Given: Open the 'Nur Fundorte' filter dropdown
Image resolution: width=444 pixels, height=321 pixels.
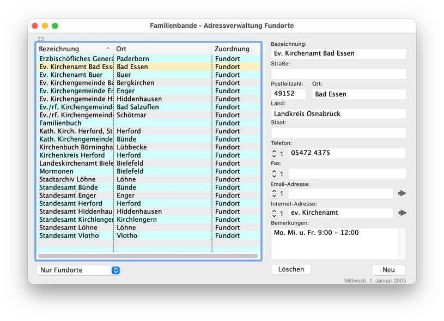Looking at the screenshot, I should pos(78,270).
